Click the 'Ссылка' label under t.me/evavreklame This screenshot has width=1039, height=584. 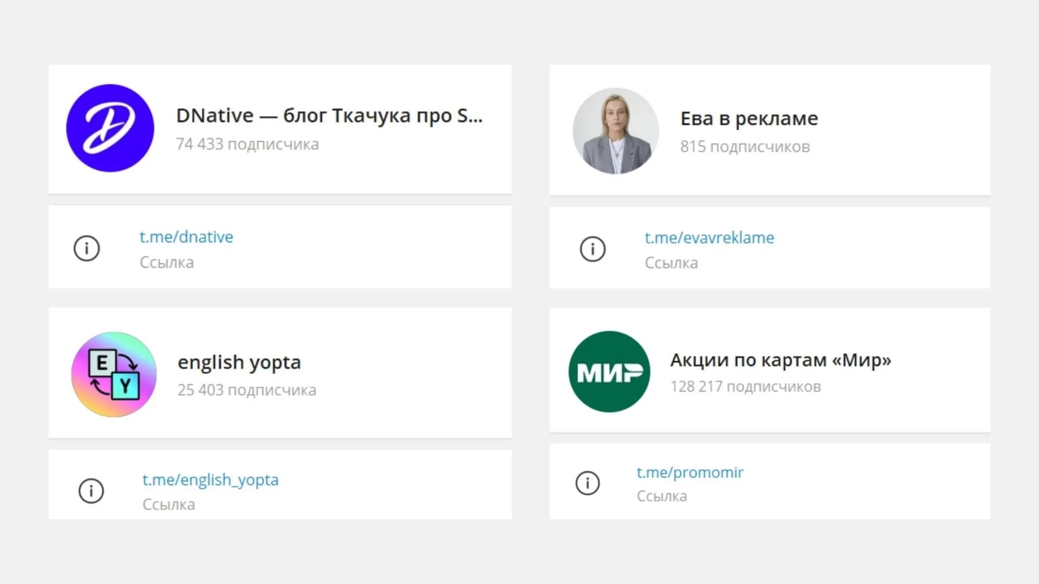point(672,263)
